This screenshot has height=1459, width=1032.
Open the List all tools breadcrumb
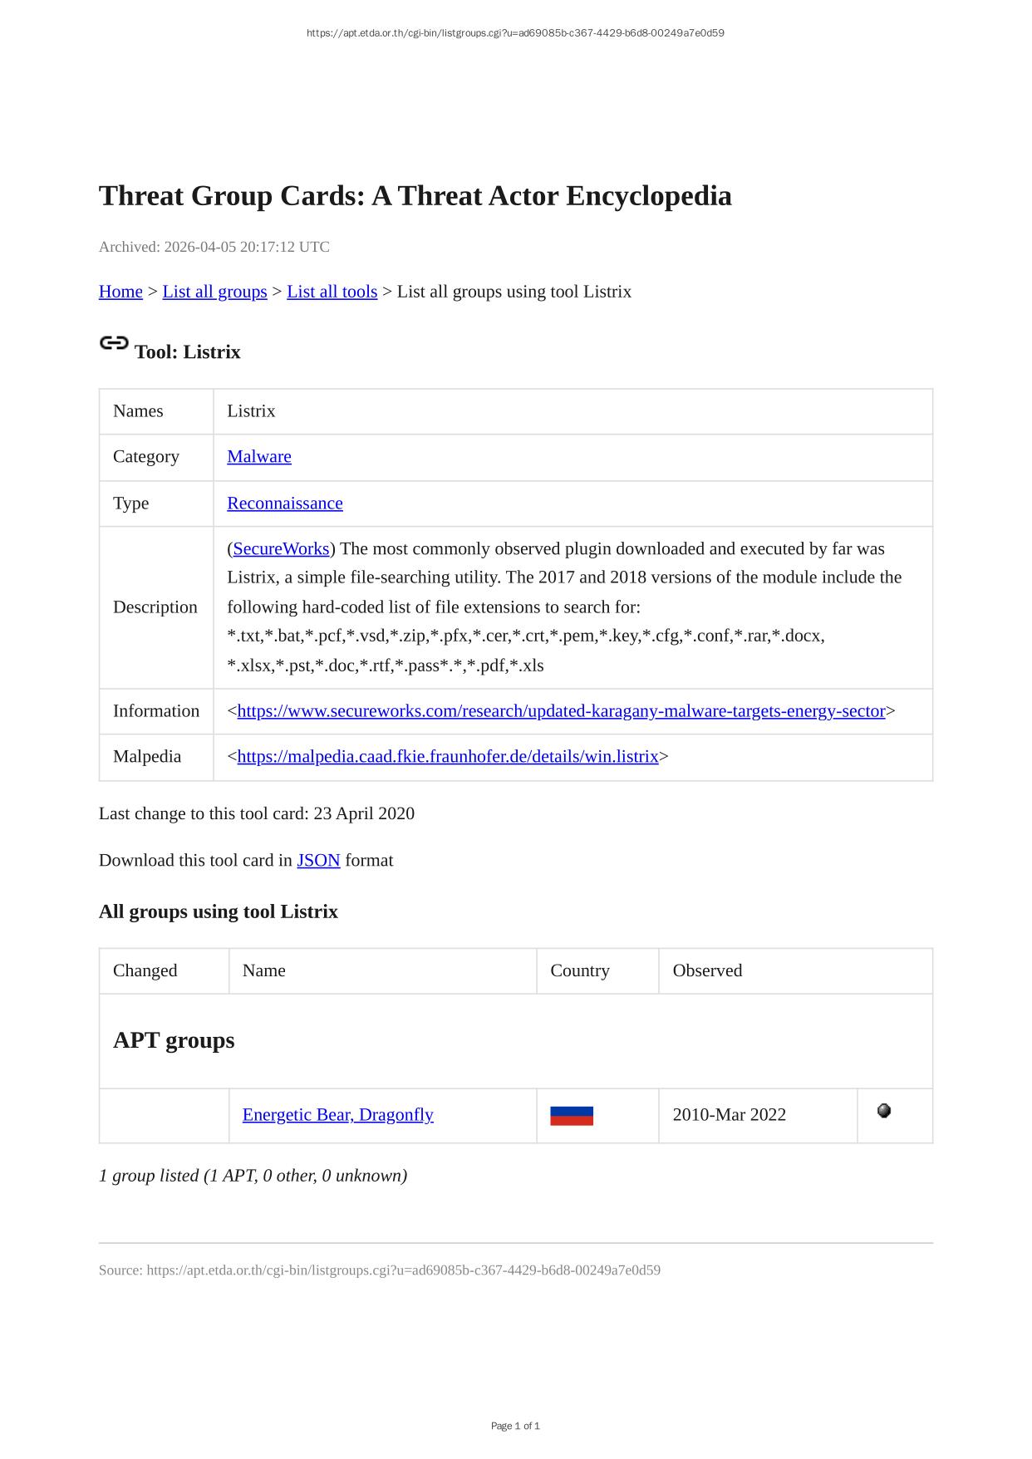coord(332,292)
